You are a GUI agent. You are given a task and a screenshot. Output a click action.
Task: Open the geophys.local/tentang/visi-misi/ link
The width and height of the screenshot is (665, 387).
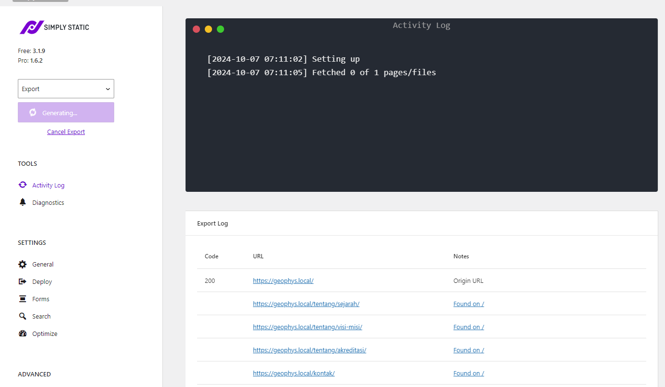coord(307,327)
